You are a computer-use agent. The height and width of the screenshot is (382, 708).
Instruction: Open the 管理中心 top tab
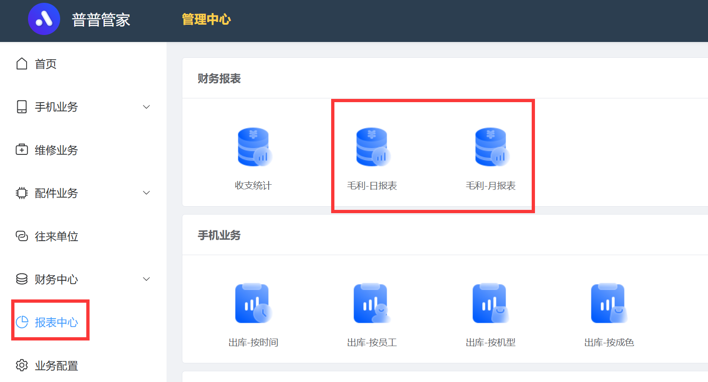pyautogui.click(x=206, y=20)
